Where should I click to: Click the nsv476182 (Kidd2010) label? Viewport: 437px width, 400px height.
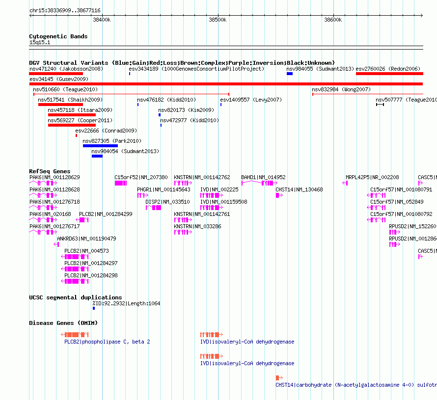[x=166, y=100]
